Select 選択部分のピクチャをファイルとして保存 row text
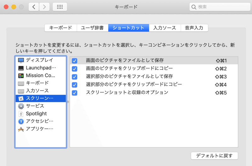This screenshot has width=252, height=166. pyautogui.click(x=129, y=76)
